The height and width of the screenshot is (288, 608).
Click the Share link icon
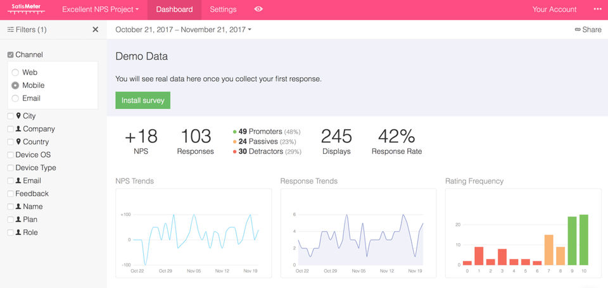pos(578,30)
